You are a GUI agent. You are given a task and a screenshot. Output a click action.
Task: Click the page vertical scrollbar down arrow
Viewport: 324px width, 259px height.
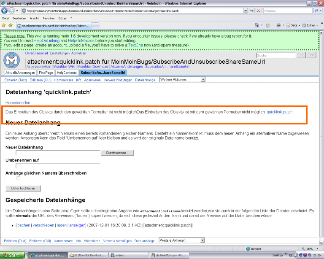(x=321, y=243)
